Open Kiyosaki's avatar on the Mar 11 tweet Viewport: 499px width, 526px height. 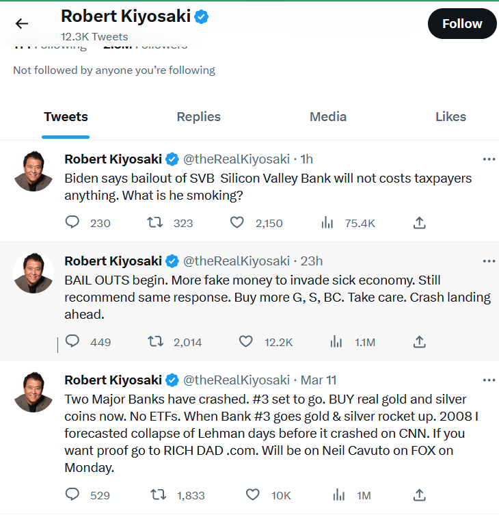click(x=33, y=392)
